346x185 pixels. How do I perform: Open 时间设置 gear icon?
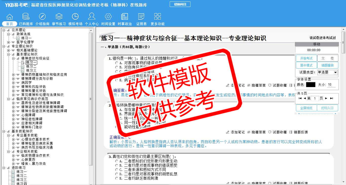click(x=108, y=17)
